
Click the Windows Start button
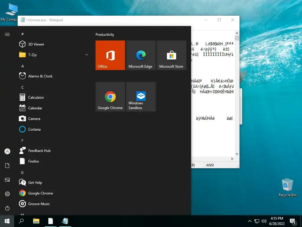pyautogui.click(x=7, y=221)
